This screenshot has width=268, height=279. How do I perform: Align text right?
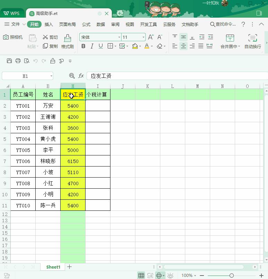pyautogui.click(x=192, y=46)
